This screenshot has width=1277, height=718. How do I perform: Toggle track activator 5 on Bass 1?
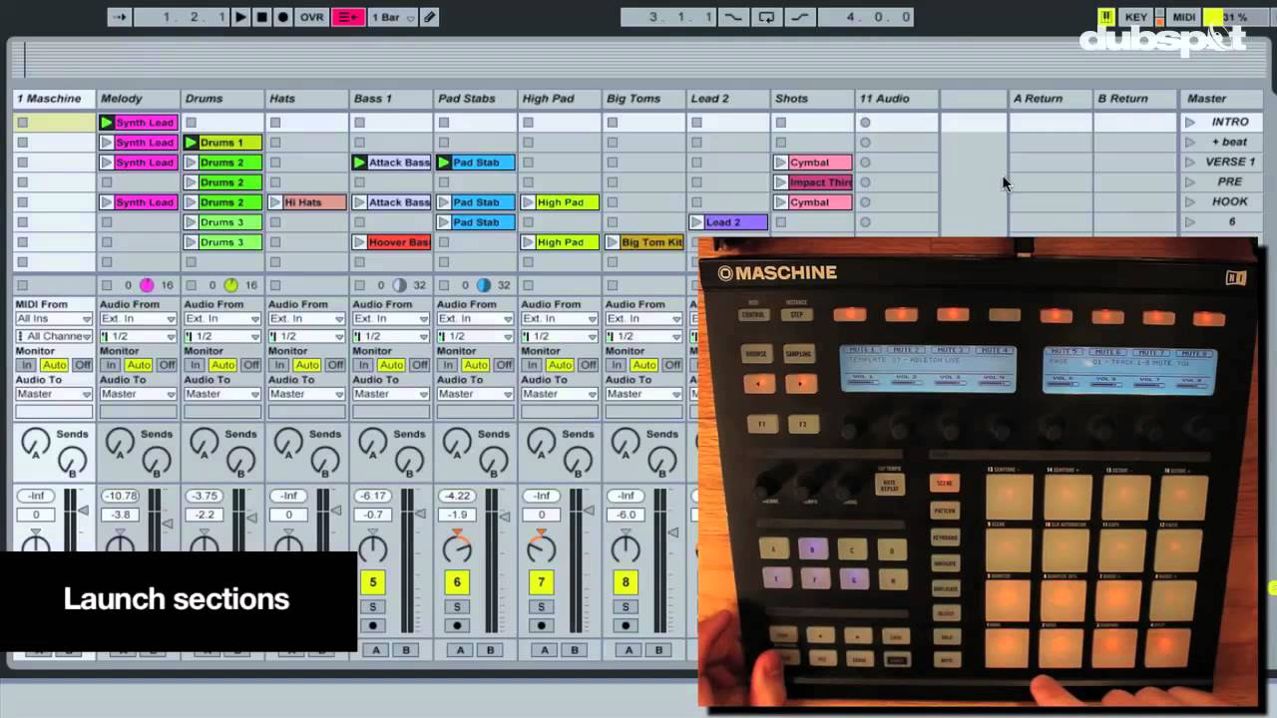(x=373, y=582)
